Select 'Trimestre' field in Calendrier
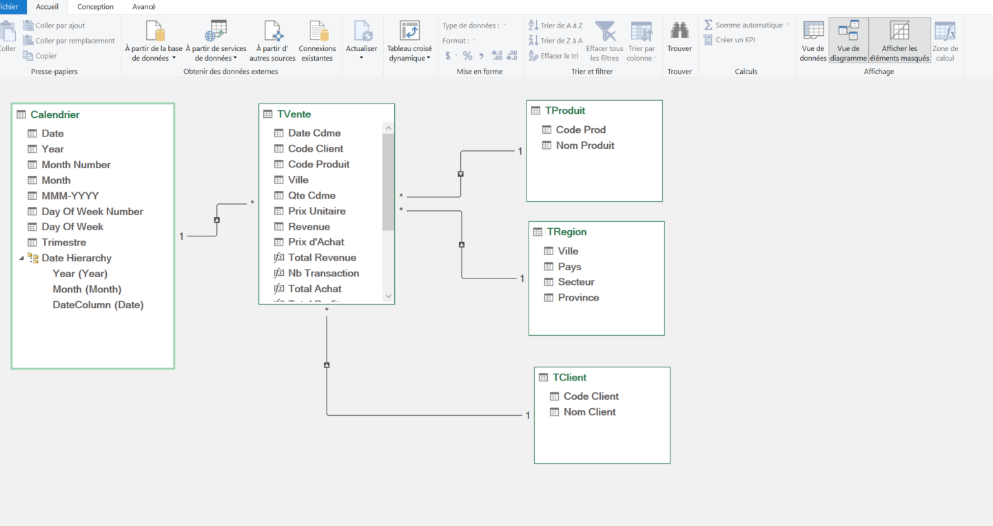Image resolution: width=993 pixels, height=526 pixels. click(x=57, y=243)
